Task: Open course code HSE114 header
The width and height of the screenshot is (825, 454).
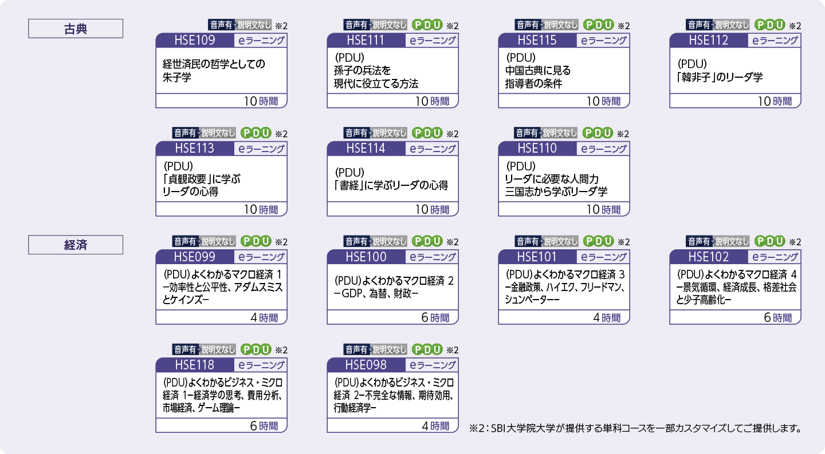Action: tap(366, 149)
